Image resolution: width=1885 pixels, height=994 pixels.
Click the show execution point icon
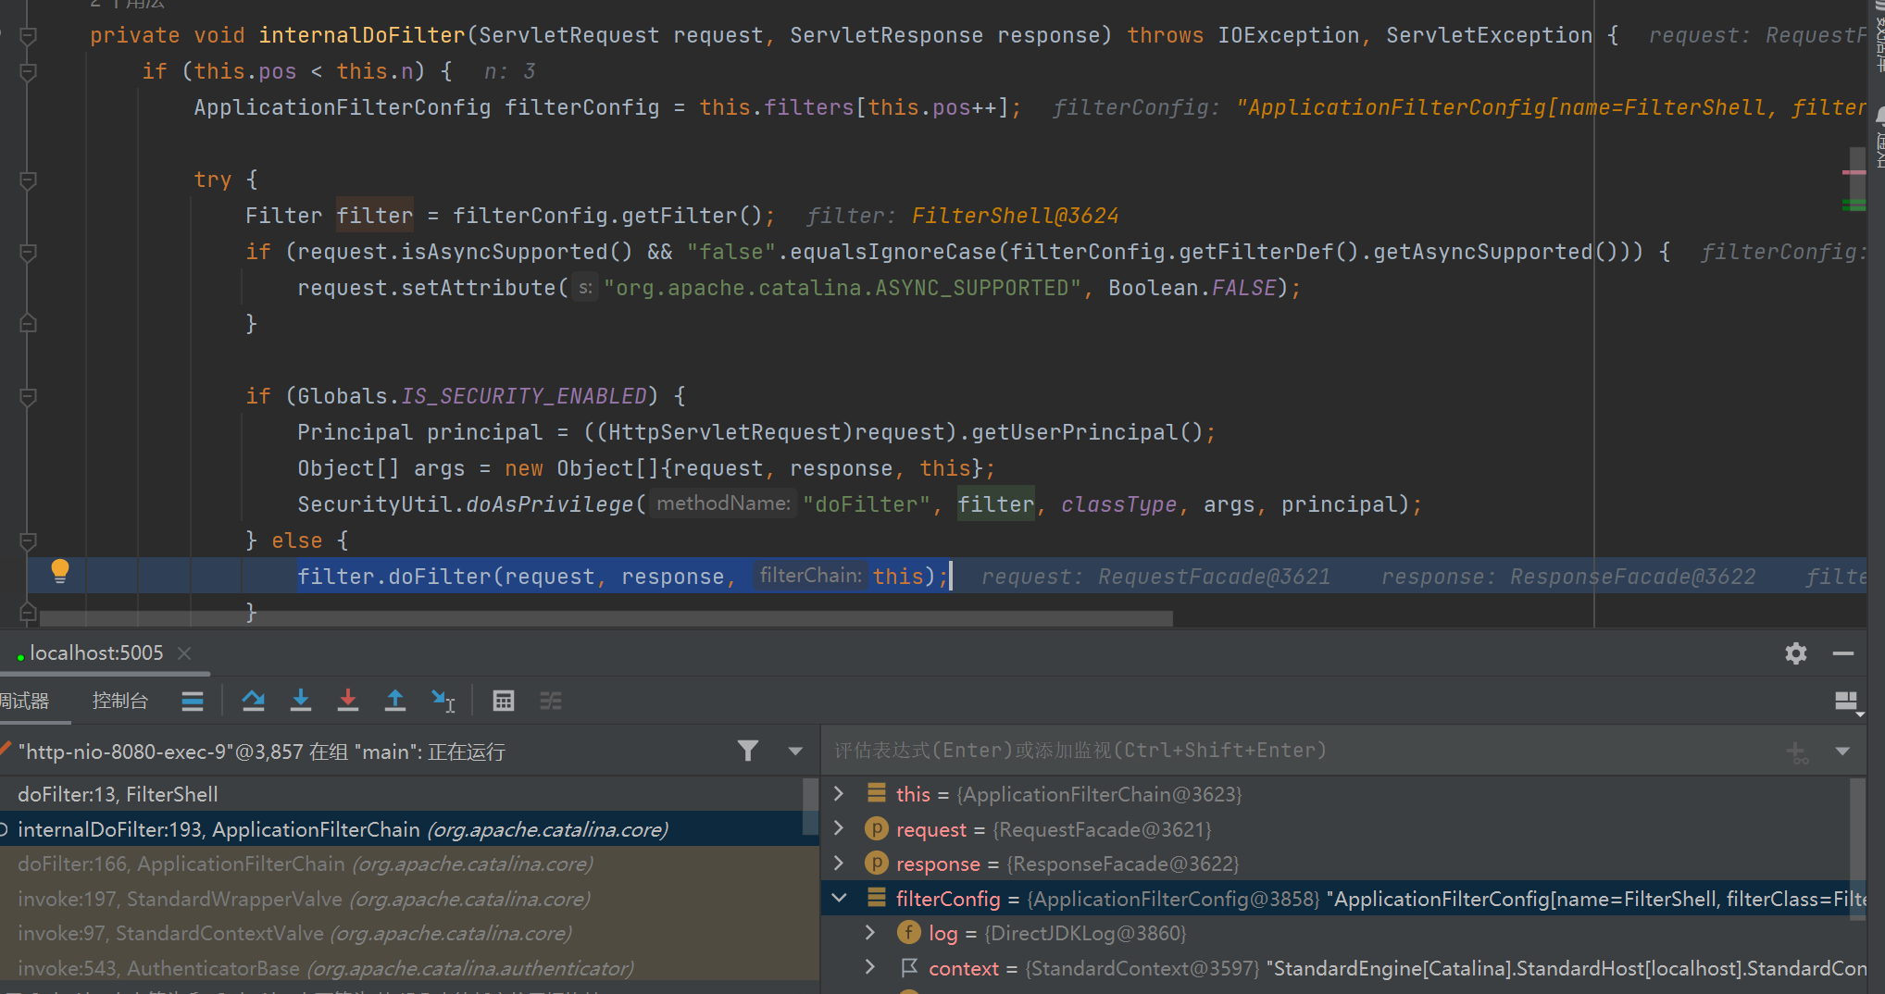[x=193, y=701]
